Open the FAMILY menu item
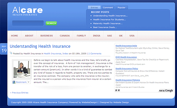177x108 pixels. click(81, 36)
